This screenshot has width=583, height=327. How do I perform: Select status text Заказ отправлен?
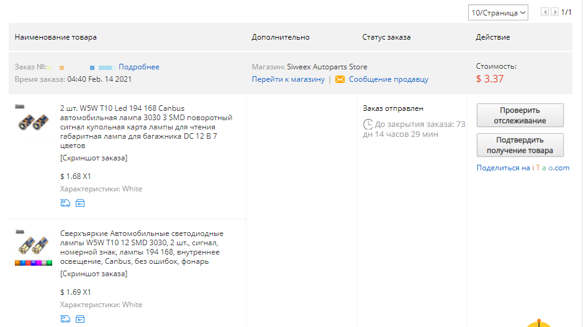tap(393, 108)
